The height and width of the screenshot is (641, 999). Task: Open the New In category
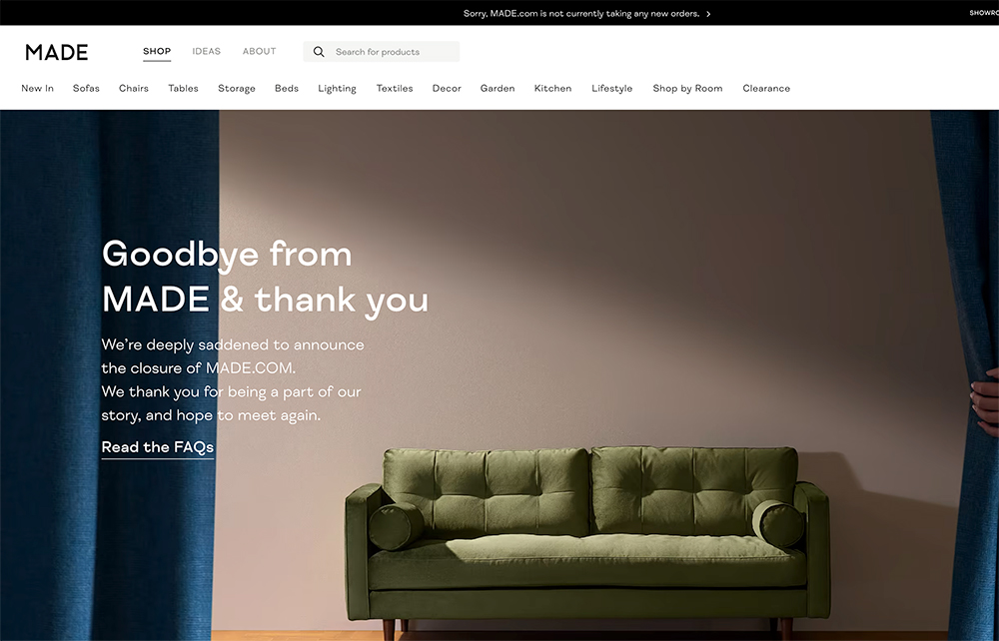pyautogui.click(x=38, y=89)
